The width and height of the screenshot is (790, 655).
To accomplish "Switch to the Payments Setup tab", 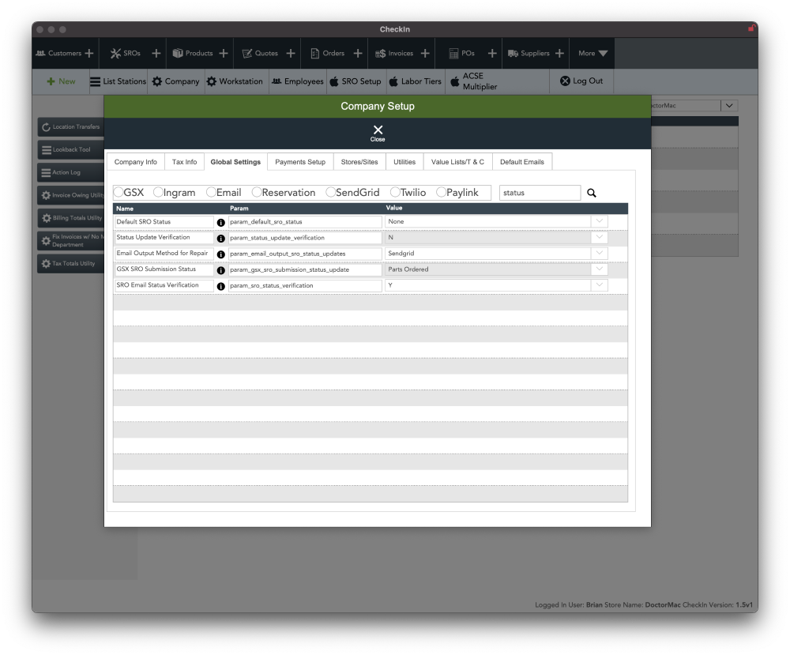I will (x=300, y=162).
